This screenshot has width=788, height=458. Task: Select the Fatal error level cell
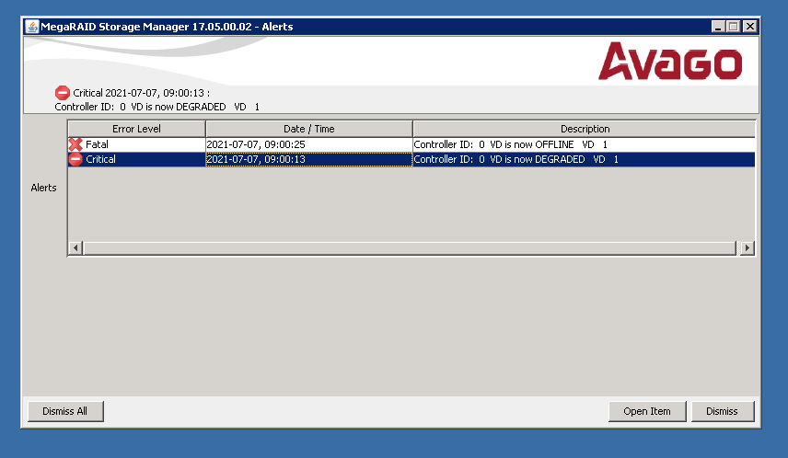click(136, 144)
